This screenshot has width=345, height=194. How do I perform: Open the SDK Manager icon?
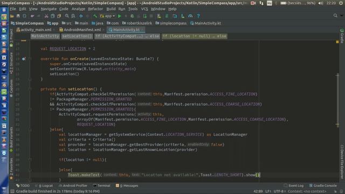(x=183, y=16)
